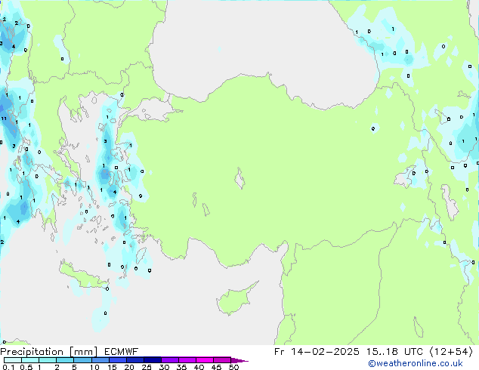Screen dimensions: 479x370
Task: Click the 45–50 mm legend color box
Action: point(222,360)
